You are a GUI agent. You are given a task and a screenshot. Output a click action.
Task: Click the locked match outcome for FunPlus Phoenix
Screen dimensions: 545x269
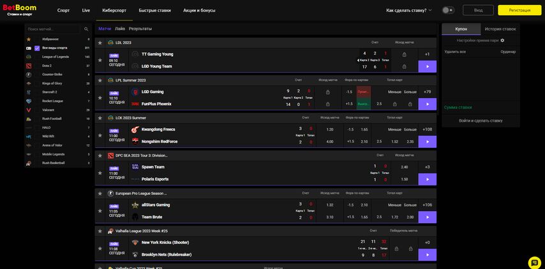pyautogui.click(x=327, y=104)
